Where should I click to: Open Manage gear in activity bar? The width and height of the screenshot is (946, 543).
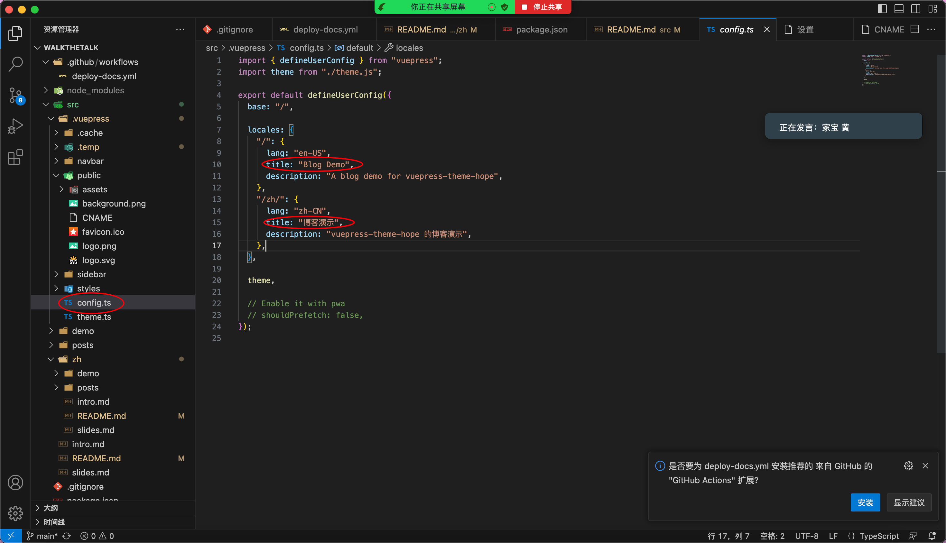pyautogui.click(x=15, y=513)
